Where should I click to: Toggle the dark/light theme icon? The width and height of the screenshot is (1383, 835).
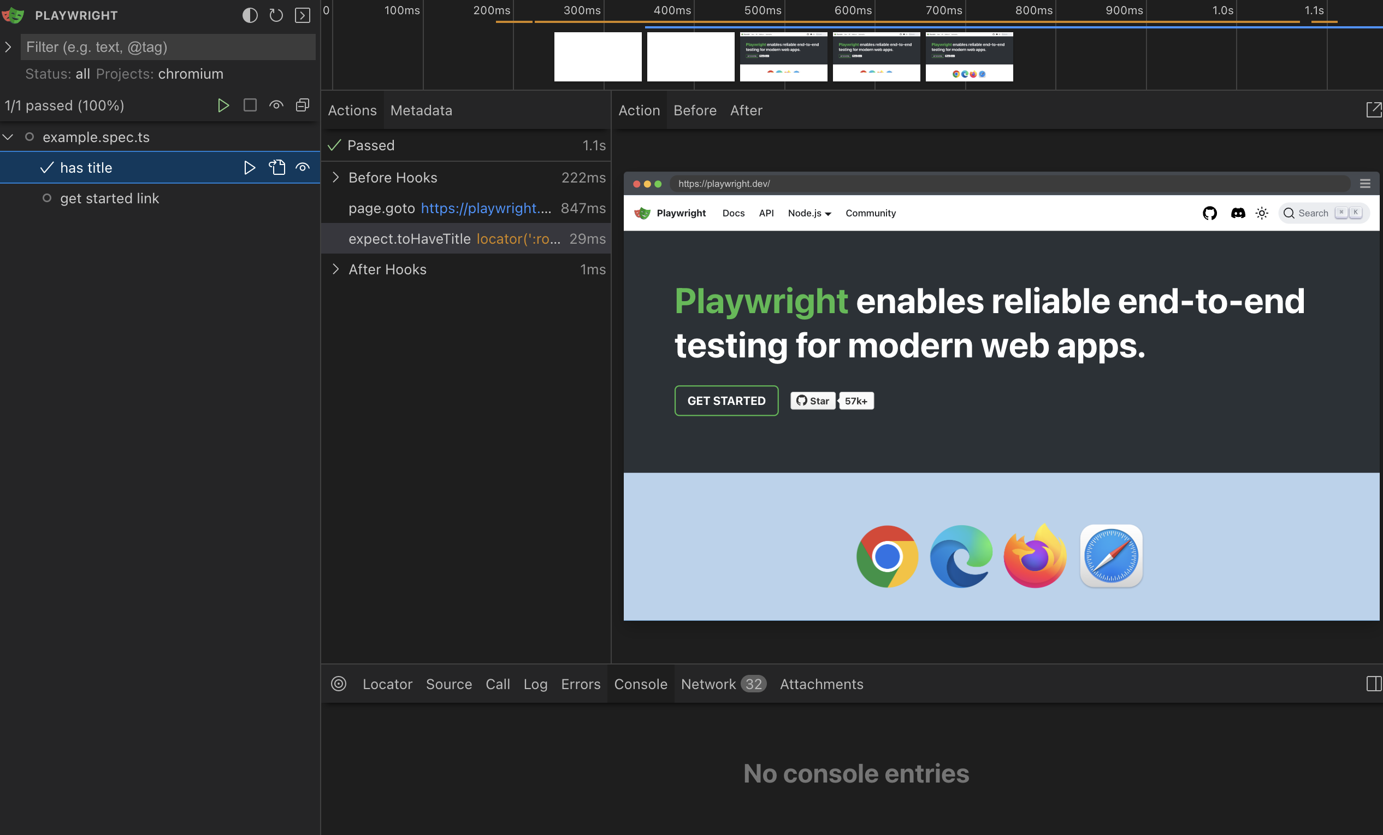point(249,15)
